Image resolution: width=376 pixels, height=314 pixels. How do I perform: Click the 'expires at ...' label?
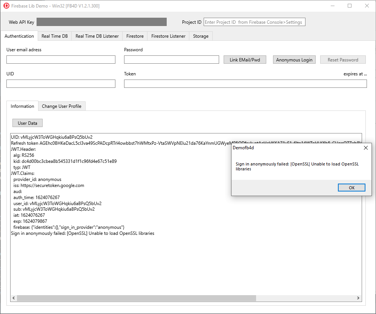pos(355,74)
